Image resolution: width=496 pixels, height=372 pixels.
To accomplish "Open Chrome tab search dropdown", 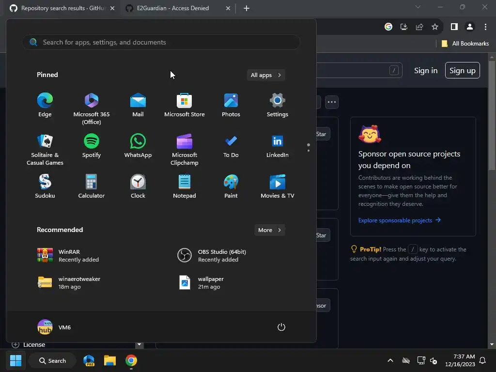I will 418,7.
